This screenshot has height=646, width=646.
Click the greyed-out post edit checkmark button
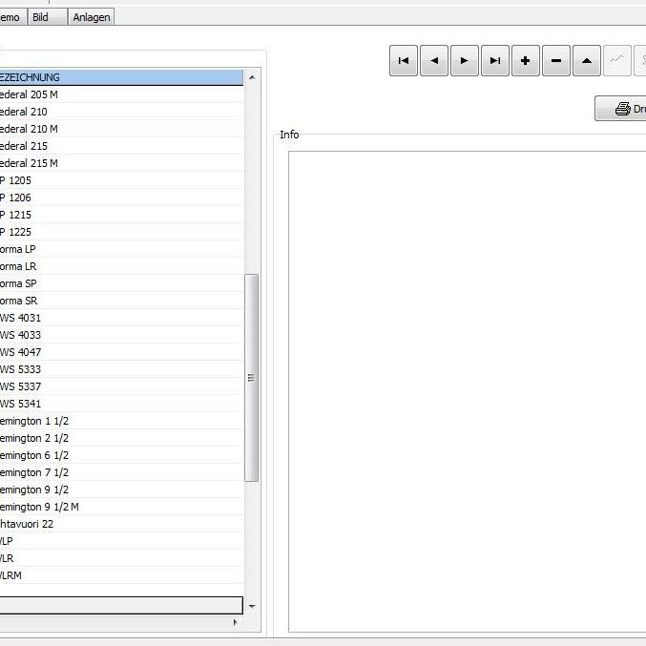click(616, 61)
